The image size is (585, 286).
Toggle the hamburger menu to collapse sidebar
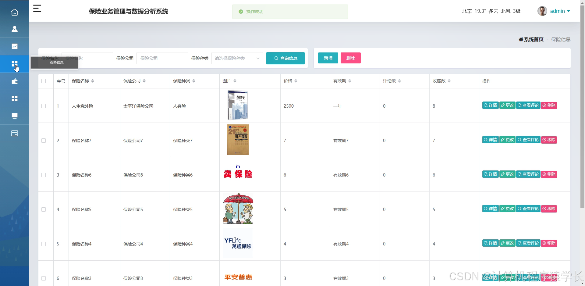click(x=37, y=8)
